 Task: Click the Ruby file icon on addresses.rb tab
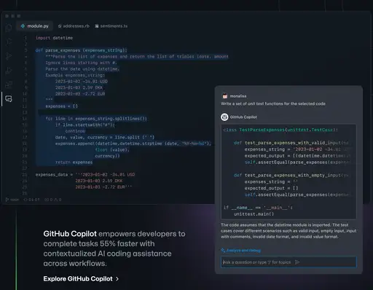pos(60,26)
